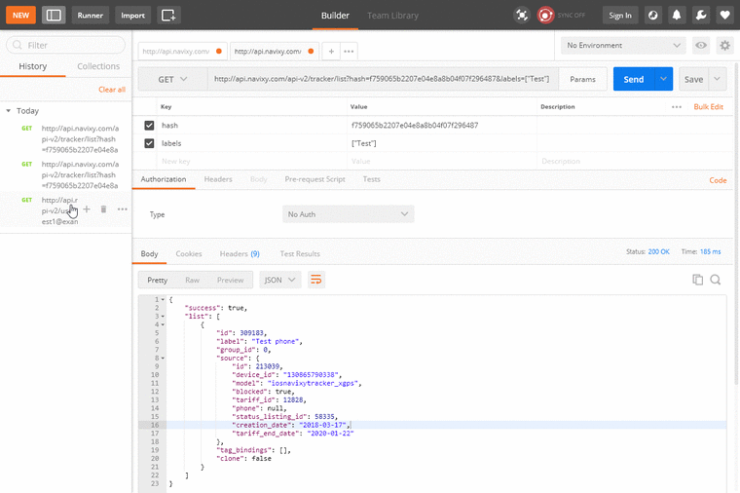Search the response body magnifier icon
Image resolution: width=740 pixels, height=493 pixels.
pos(715,280)
